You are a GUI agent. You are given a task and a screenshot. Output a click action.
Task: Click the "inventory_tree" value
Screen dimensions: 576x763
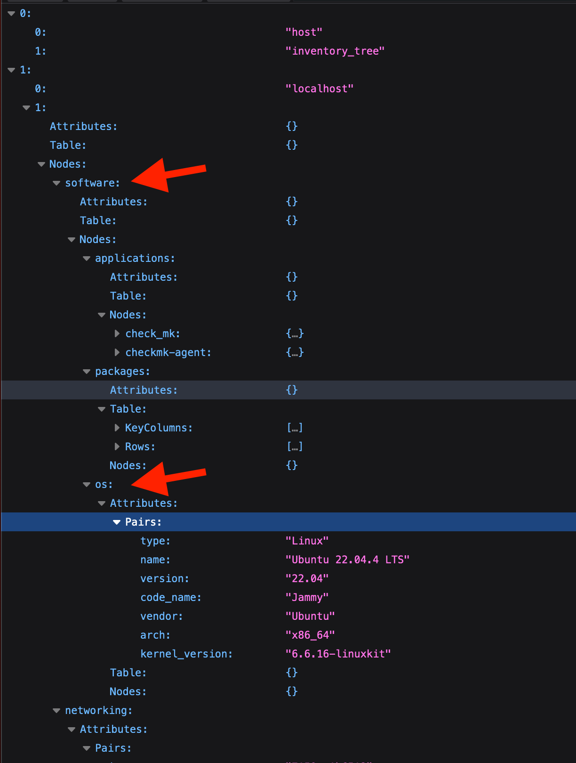coord(335,51)
